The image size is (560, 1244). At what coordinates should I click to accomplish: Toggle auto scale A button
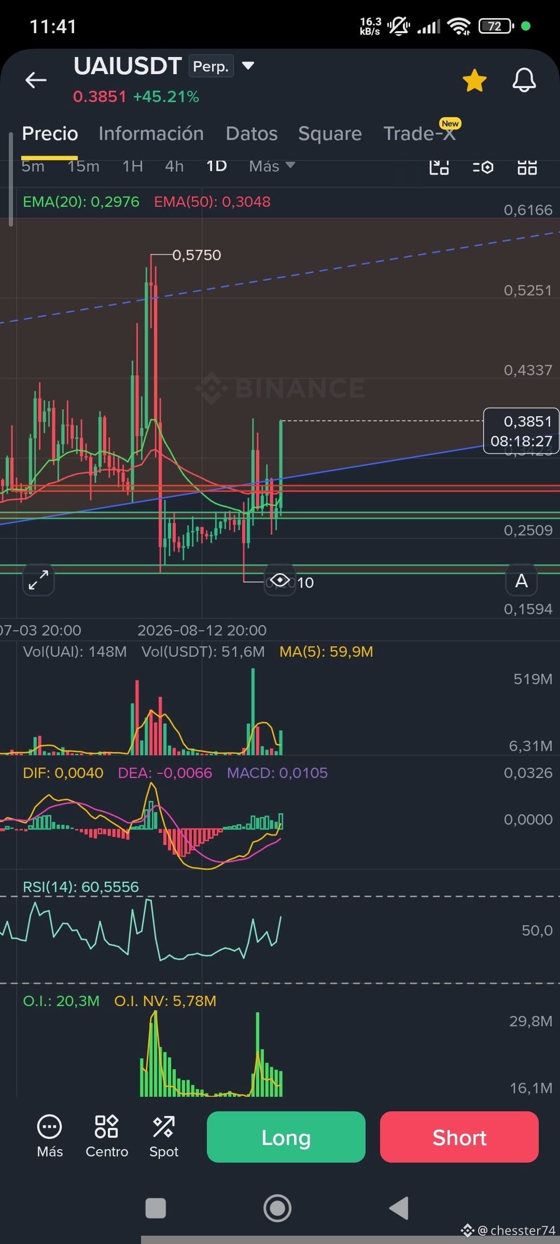(522, 581)
